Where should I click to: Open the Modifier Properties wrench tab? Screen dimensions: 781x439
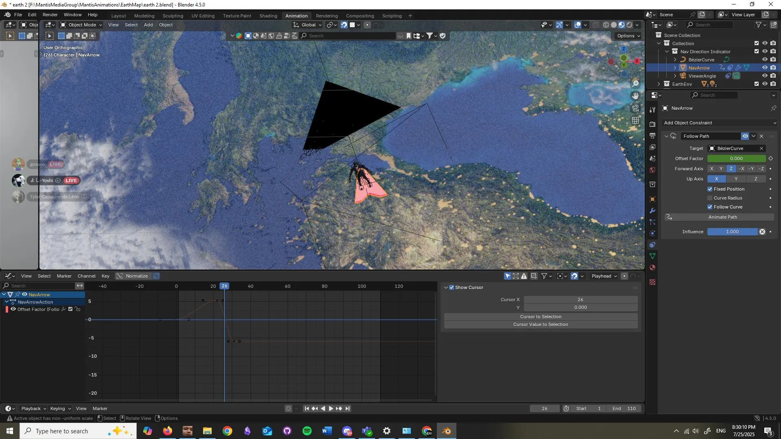click(652, 211)
